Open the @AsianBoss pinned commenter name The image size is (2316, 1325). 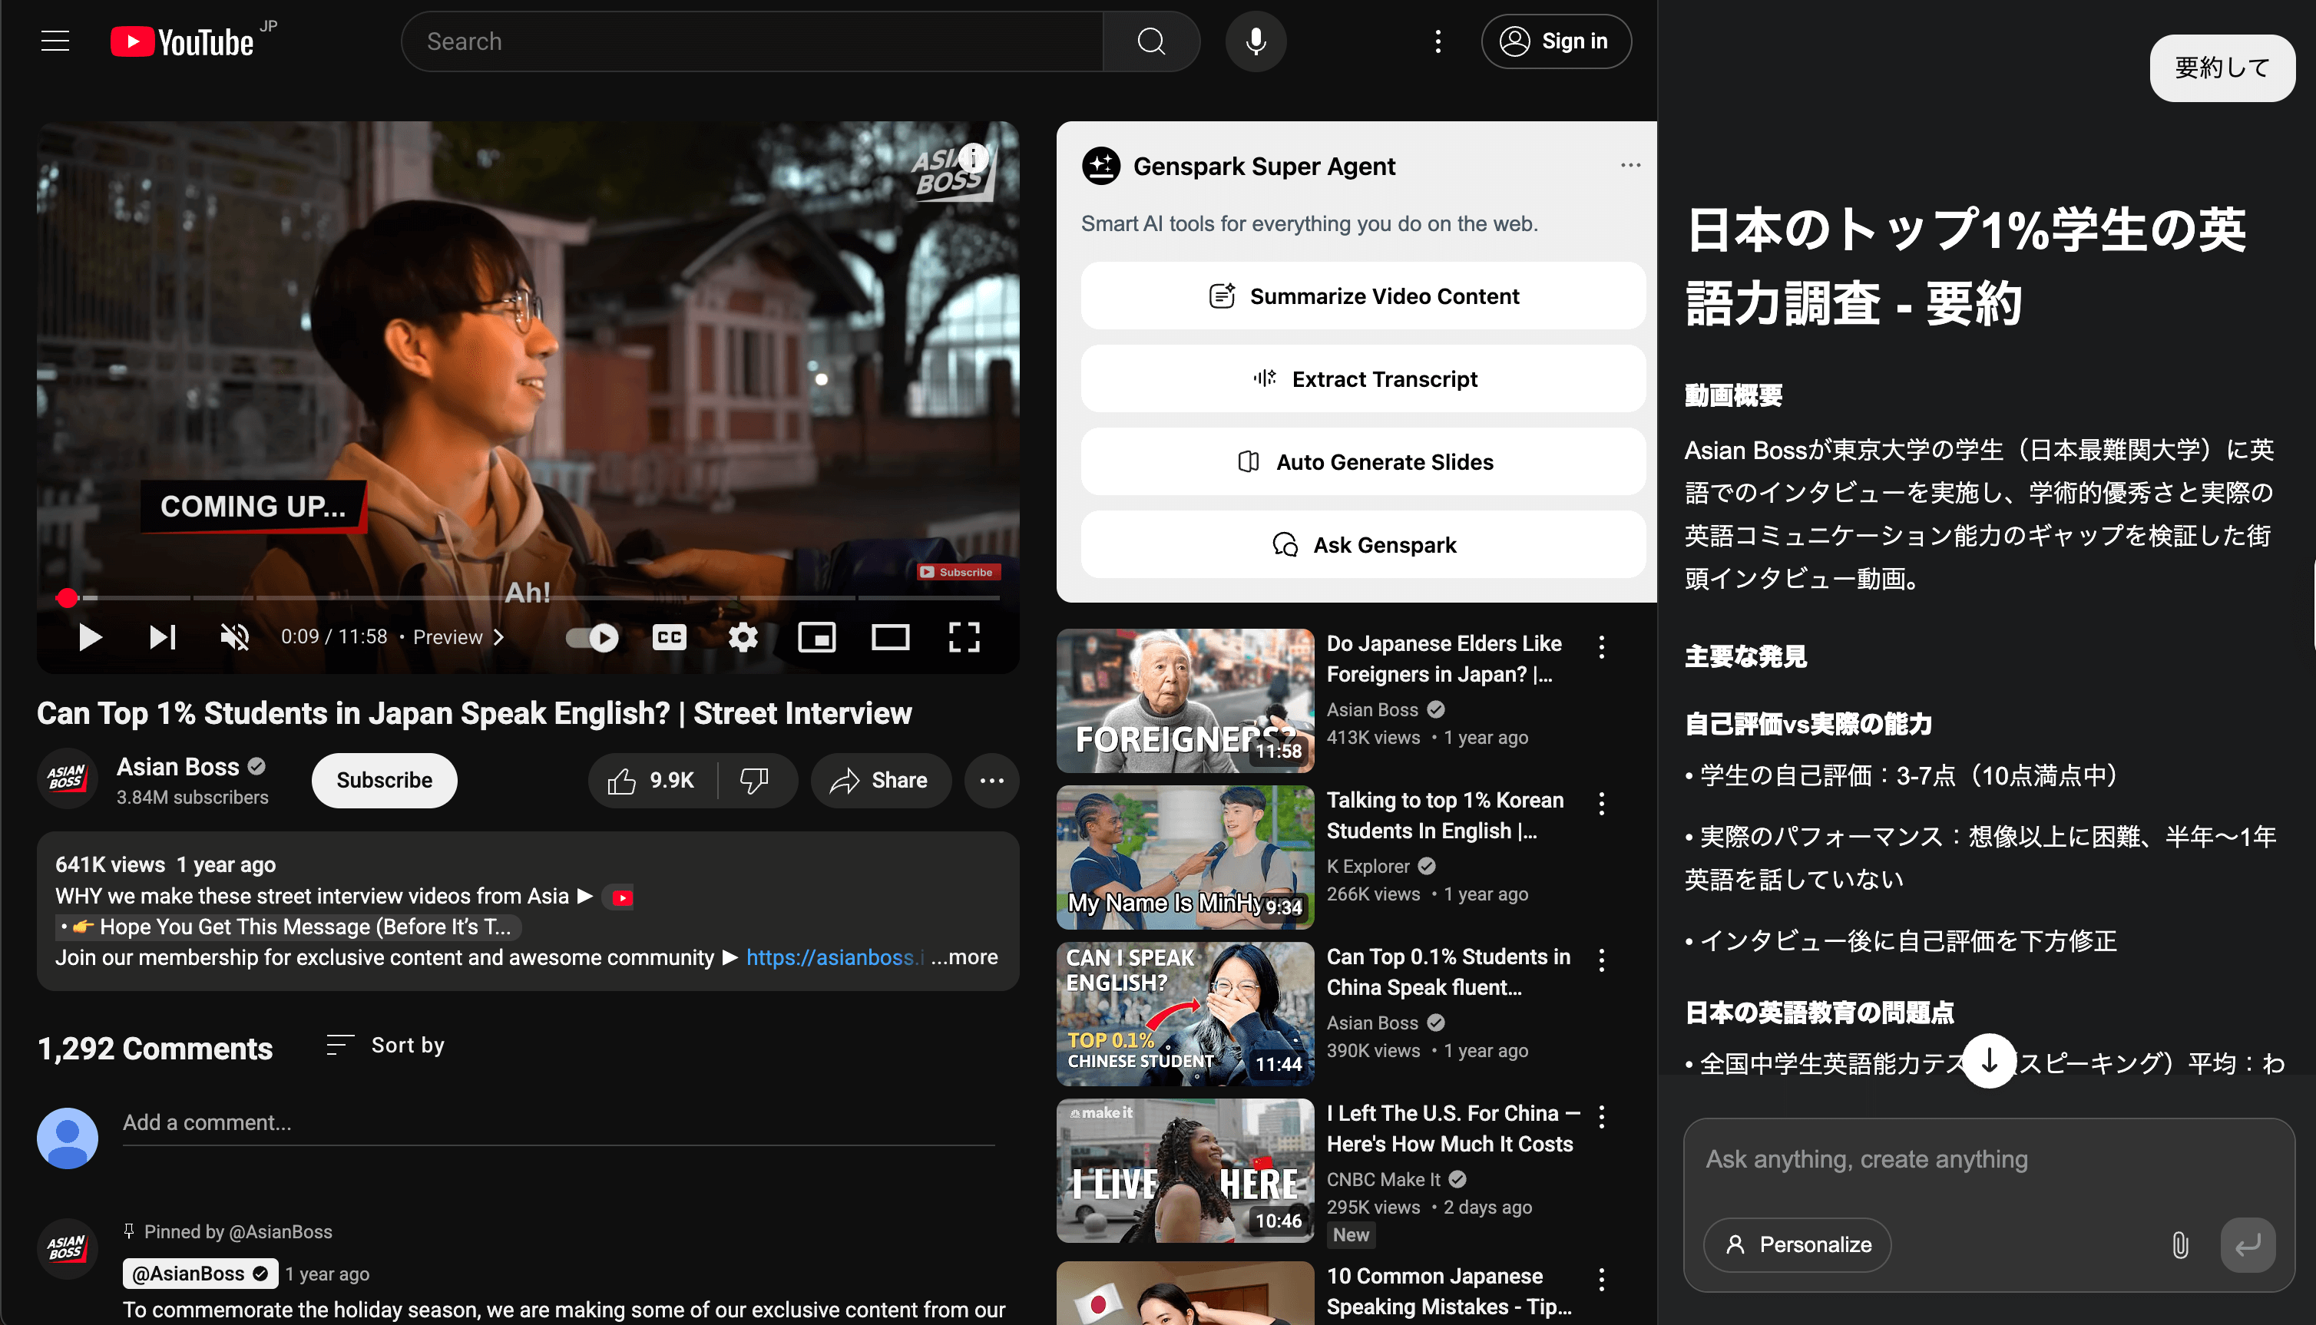click(x=200, y=1273)
